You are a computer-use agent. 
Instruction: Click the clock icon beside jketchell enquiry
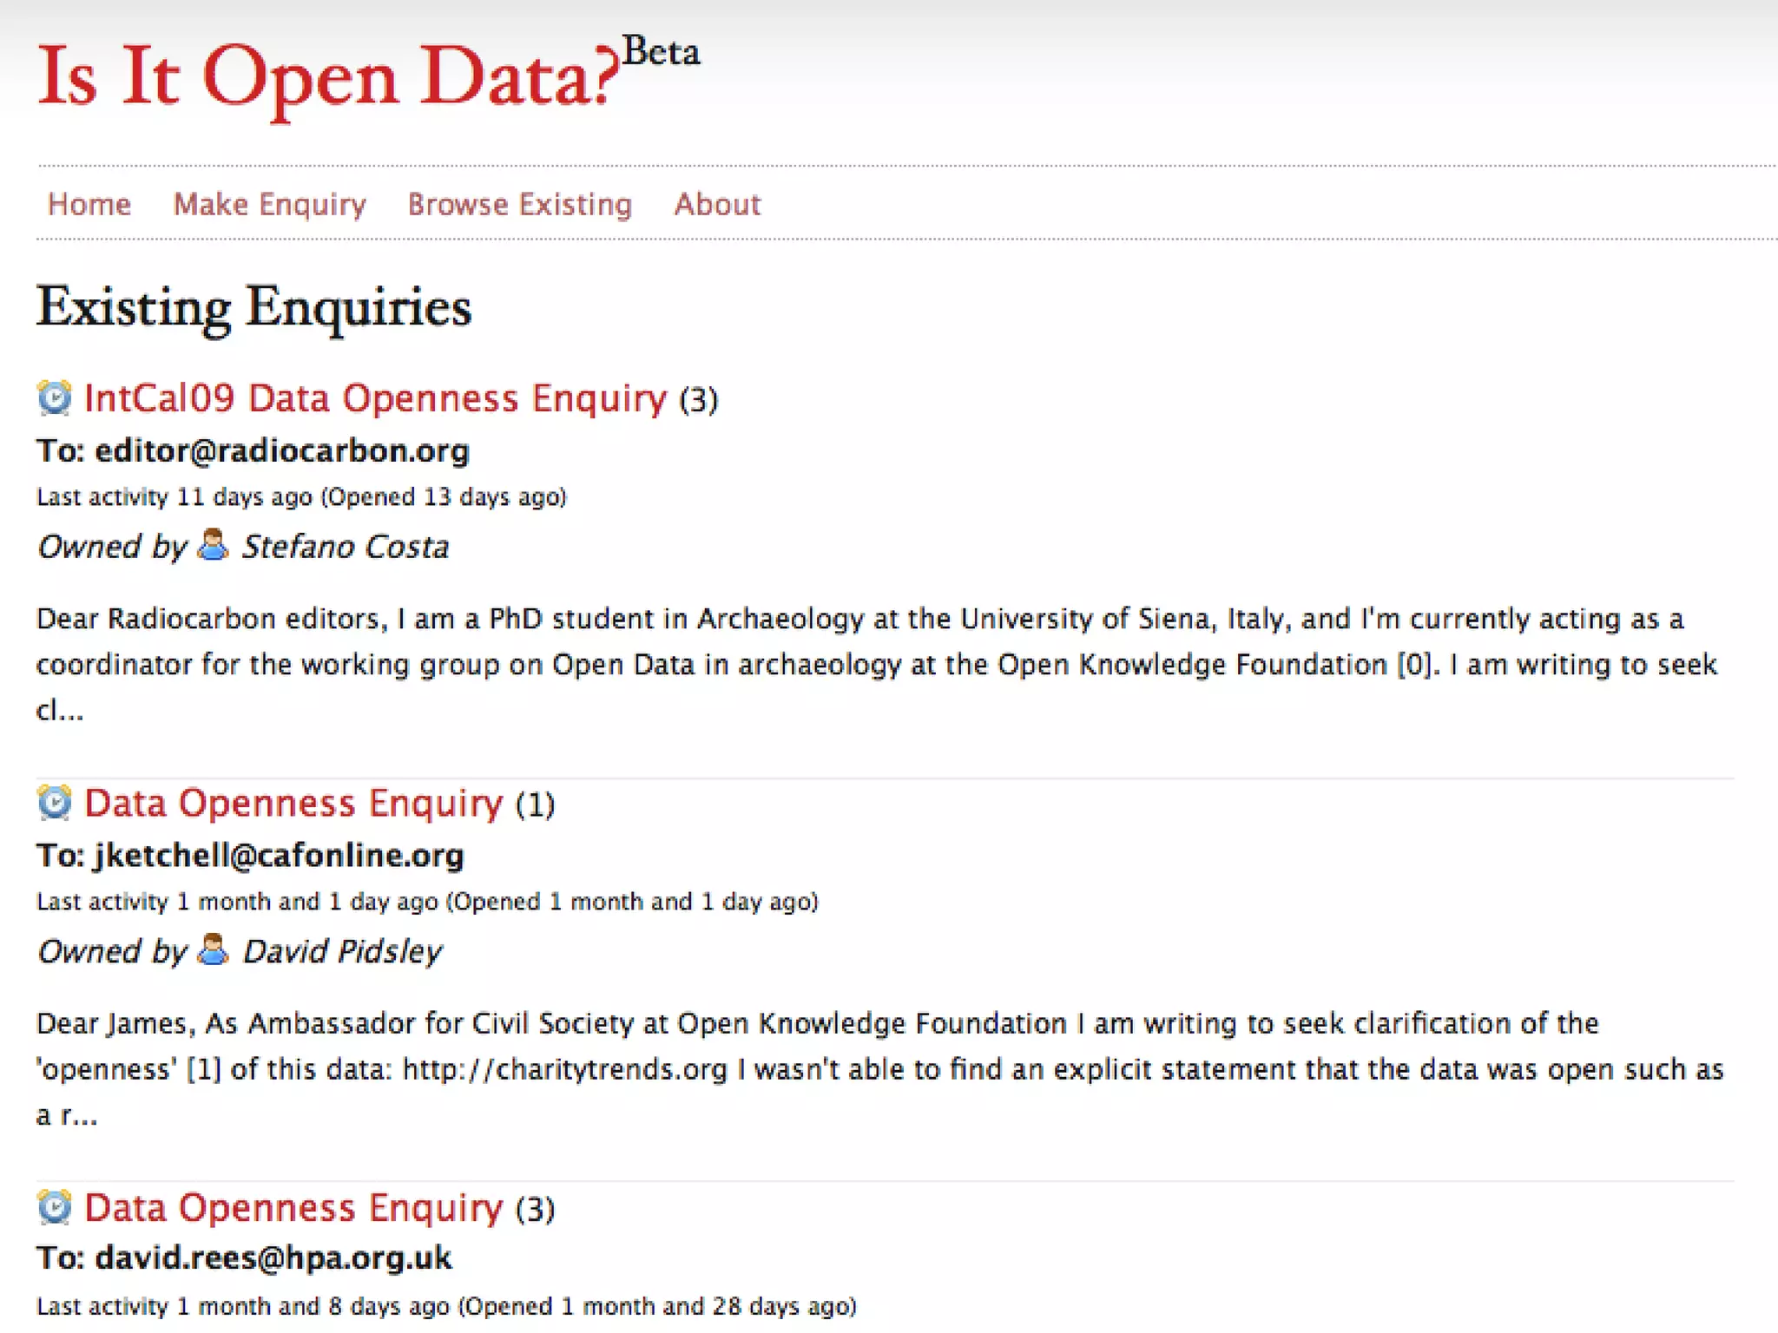pos(55,803)
